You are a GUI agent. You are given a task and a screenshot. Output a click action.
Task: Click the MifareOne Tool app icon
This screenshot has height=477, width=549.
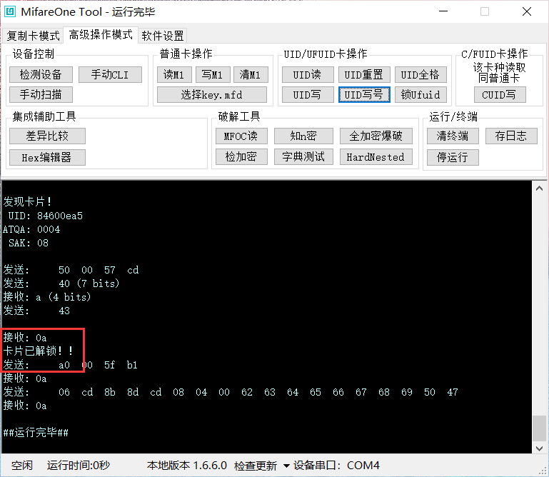coord(10,11)
